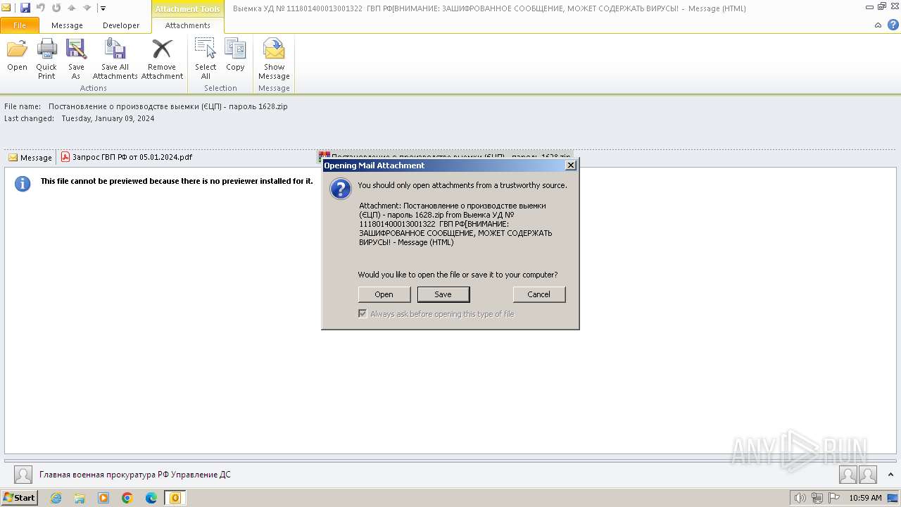Click the Action Center flag tray icon
This screenshot has height=507, width=901.
pyautogui.click(x=834, y=498)
